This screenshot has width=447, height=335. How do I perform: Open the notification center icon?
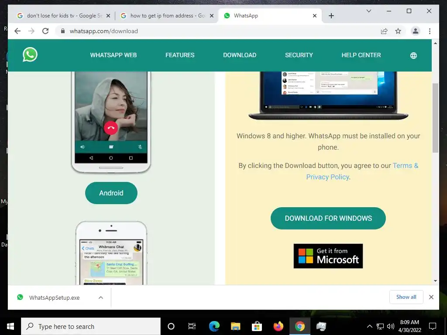433,326
